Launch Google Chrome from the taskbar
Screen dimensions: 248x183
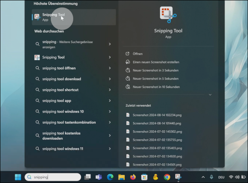[x=167, y=177]
